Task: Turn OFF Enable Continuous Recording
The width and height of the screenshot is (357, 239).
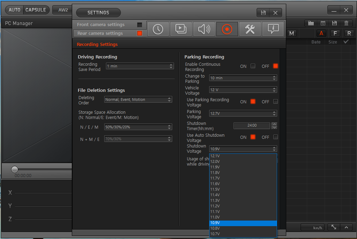Action: click(x=275, y=66)
